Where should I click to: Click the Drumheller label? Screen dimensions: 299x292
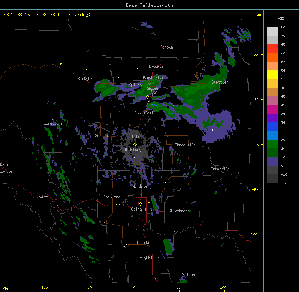click(x=221, y=169)
